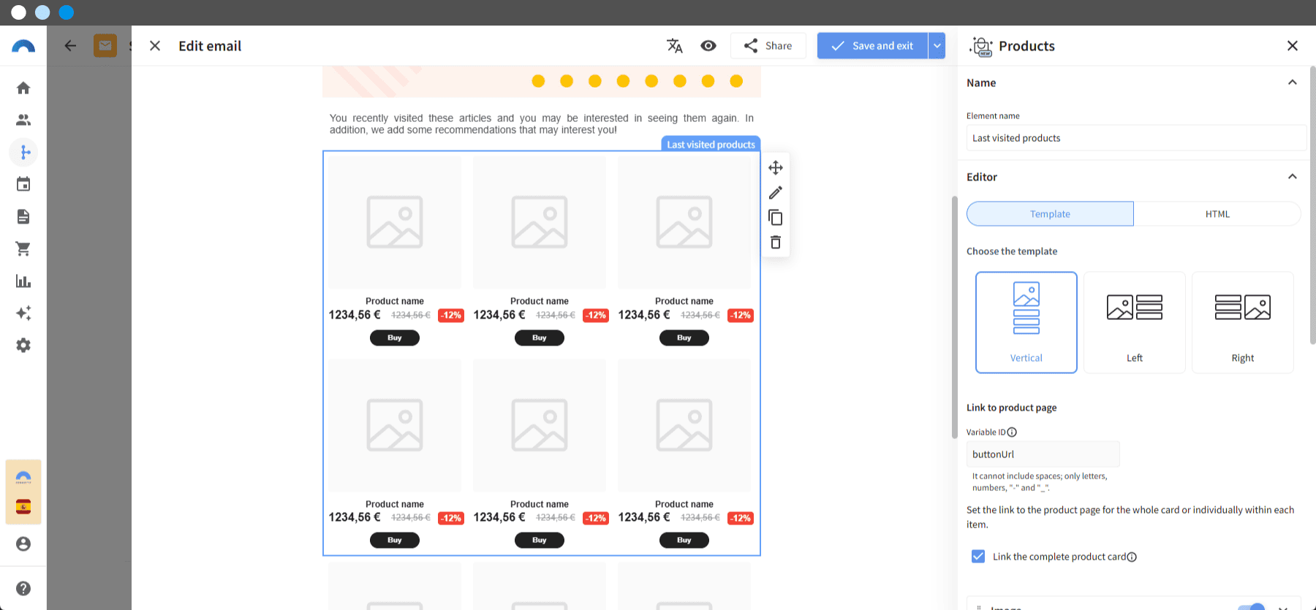Toggle the preview eye icon
The height and width of the screenshot is (610, 1316).
(x=708, y=46)
